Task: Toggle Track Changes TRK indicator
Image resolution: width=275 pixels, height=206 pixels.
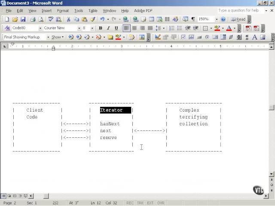Action: [140, 203]
